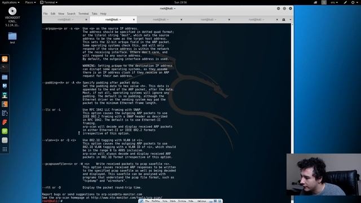Viewport: 361px width, 203px height.
Task: Close the fifth terminal tab
Action: pos(277,20)
